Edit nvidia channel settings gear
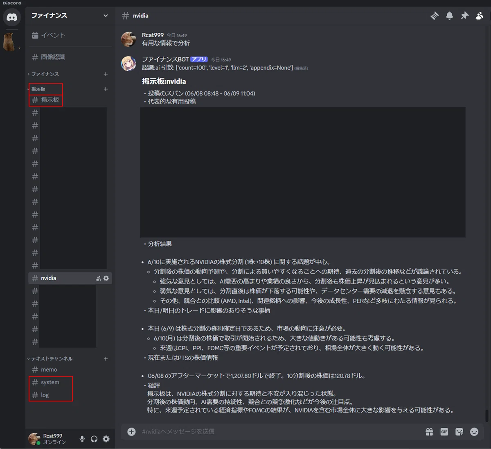Screen dimensions: 491x449 pos(106,278)
